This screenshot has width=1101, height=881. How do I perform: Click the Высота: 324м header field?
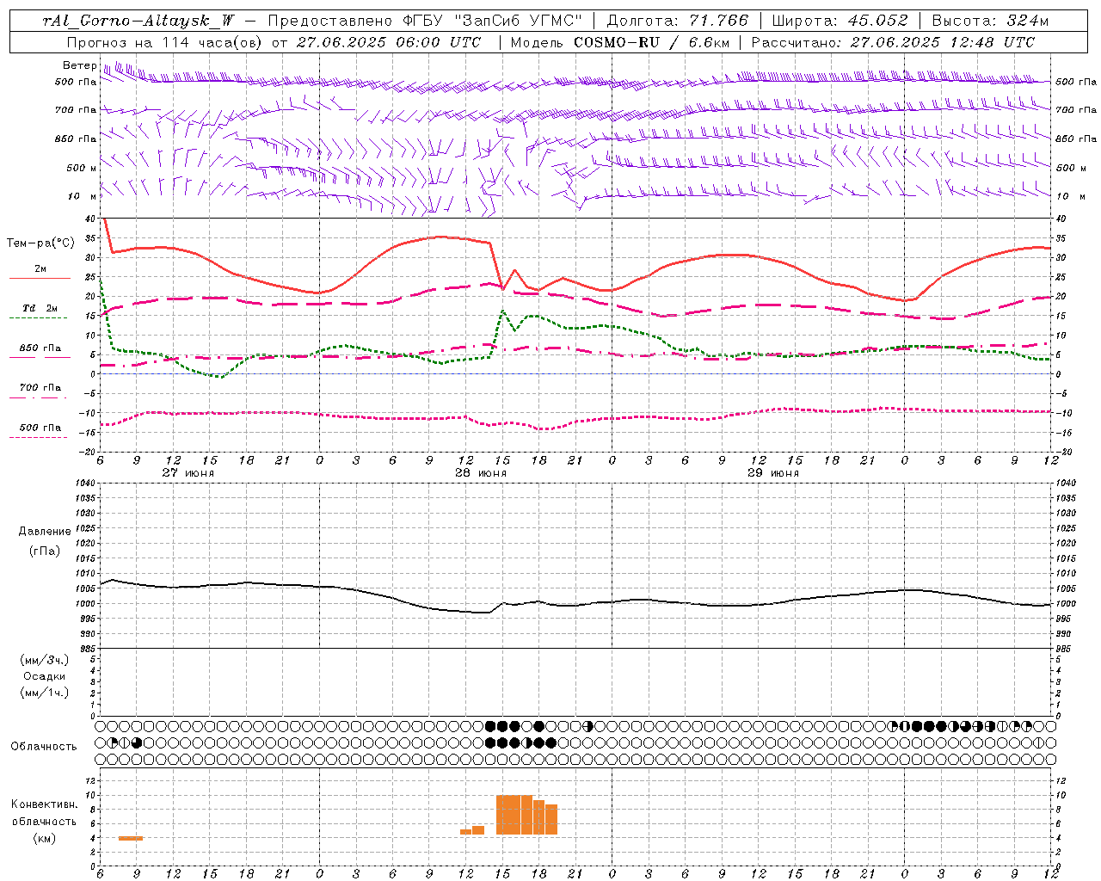(x=990, y=21)
